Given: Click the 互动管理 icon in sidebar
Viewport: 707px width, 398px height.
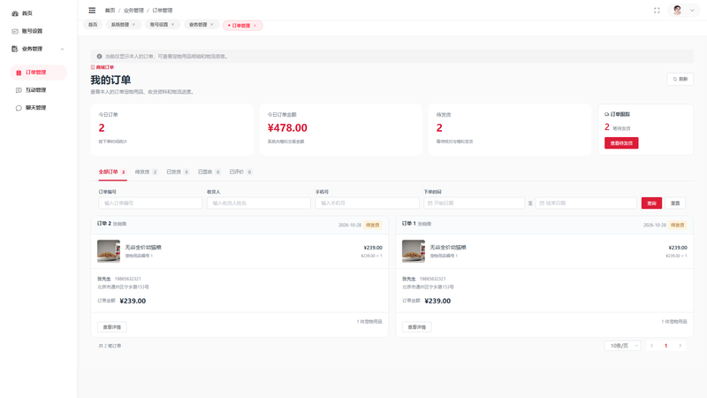Looking at the screenshot, I should point(19,90).
